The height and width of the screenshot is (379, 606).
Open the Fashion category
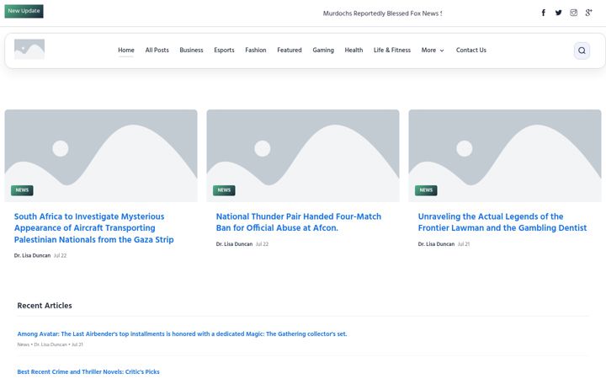pos(256,50)
